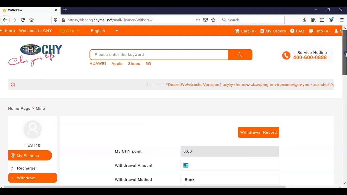Screen dimensions: 347x195
Task: Open the FAQ link
Action: coord(297,31)
